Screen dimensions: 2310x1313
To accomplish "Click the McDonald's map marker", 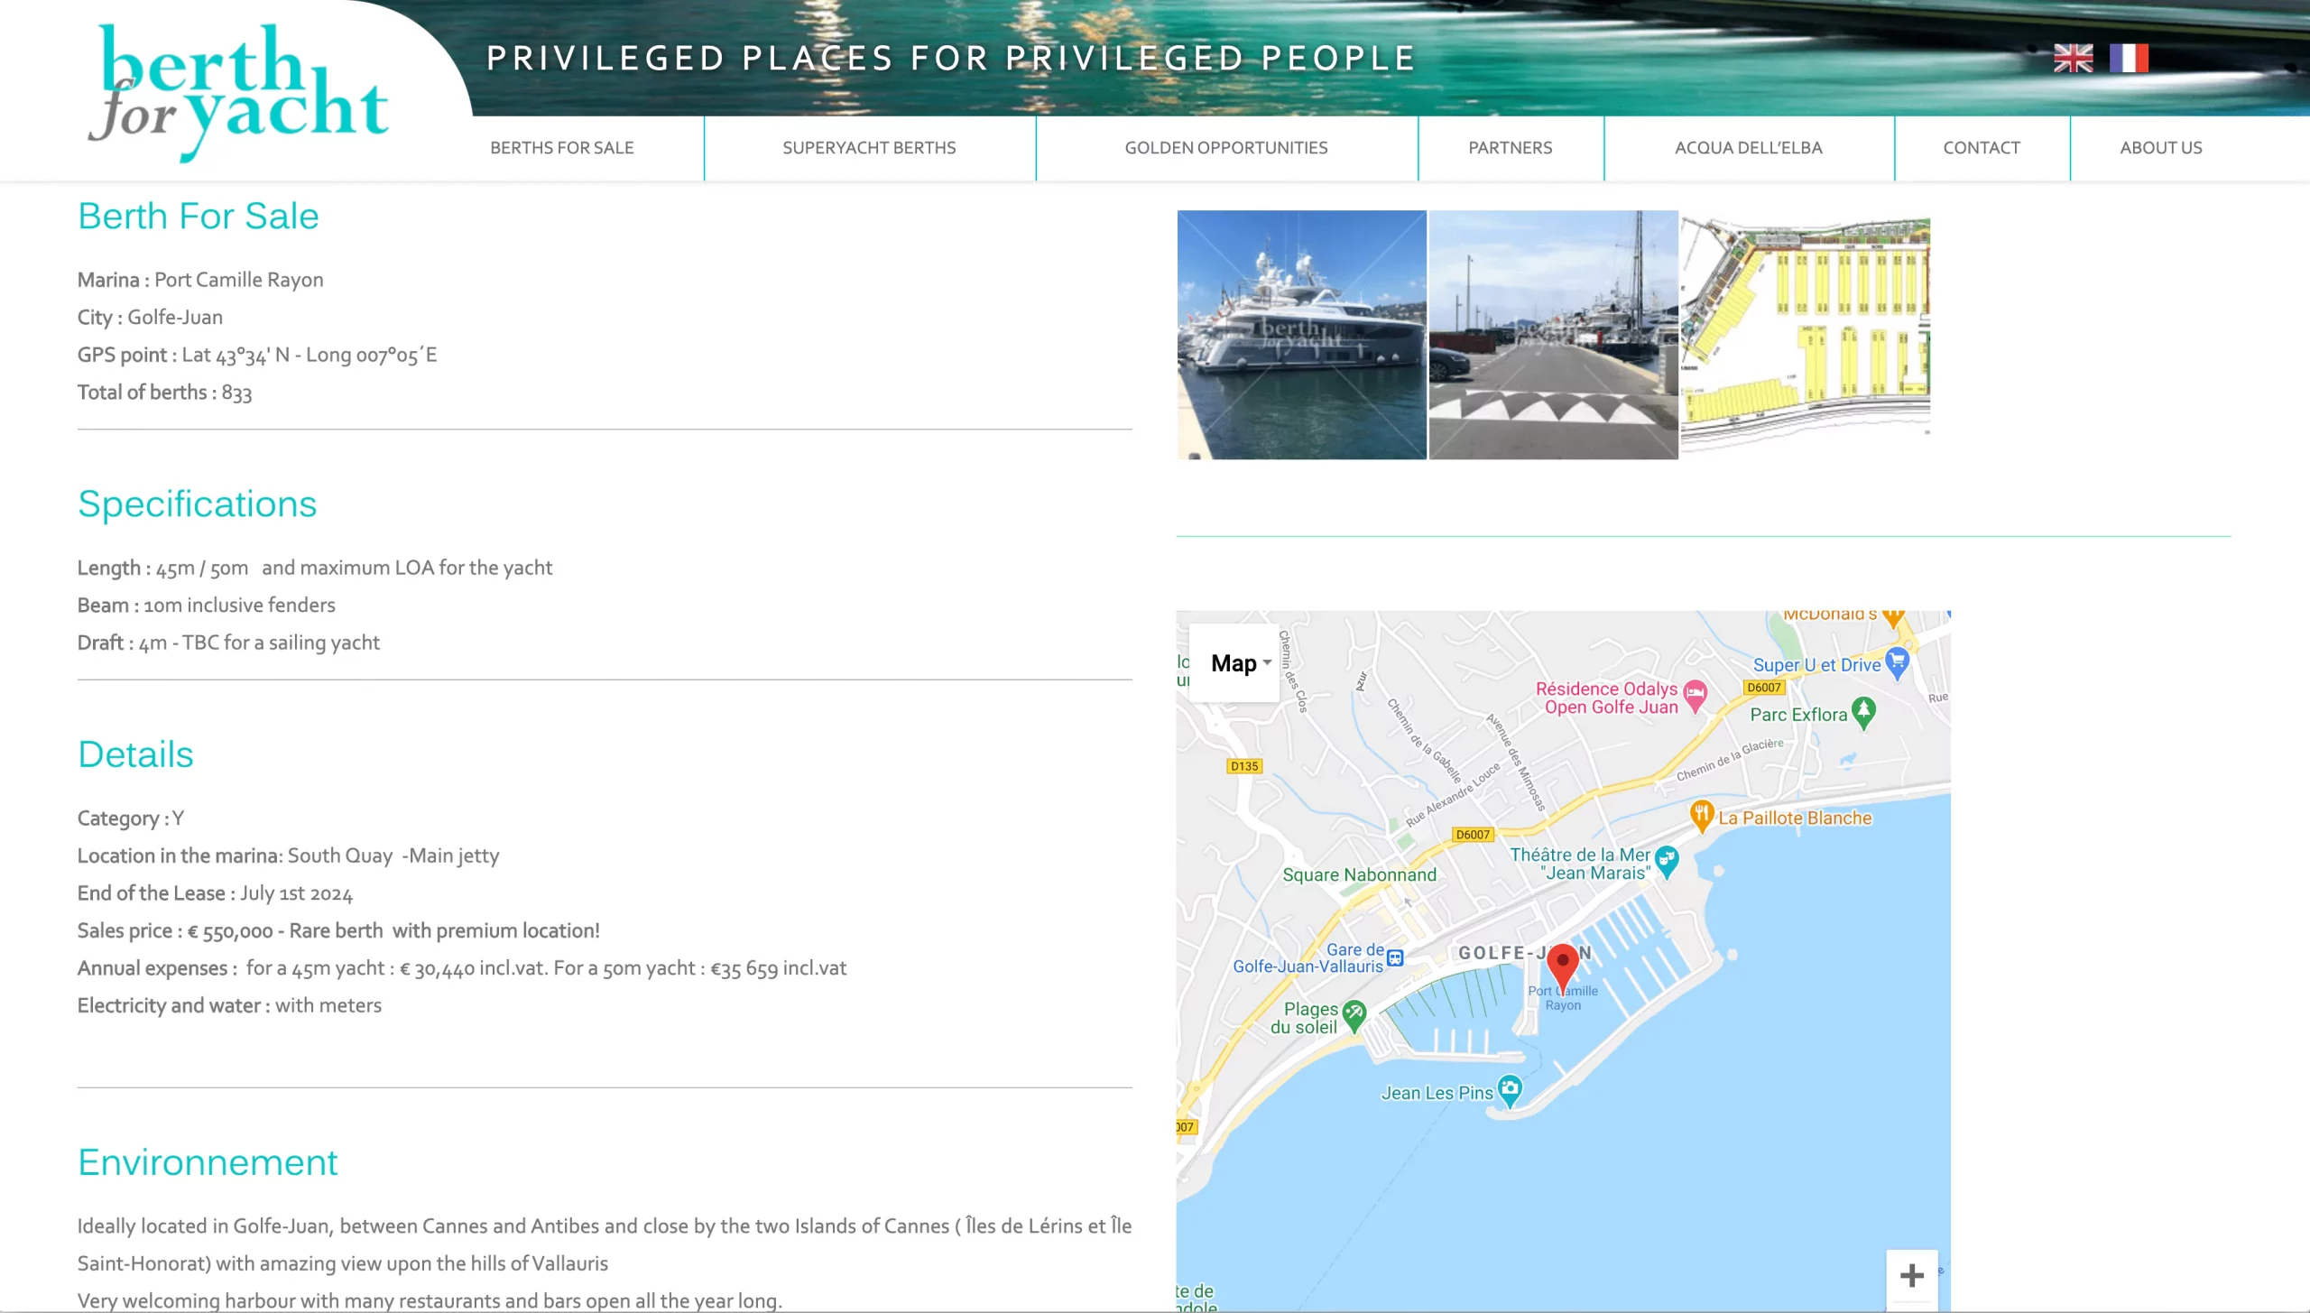I will click(1893, 618).
